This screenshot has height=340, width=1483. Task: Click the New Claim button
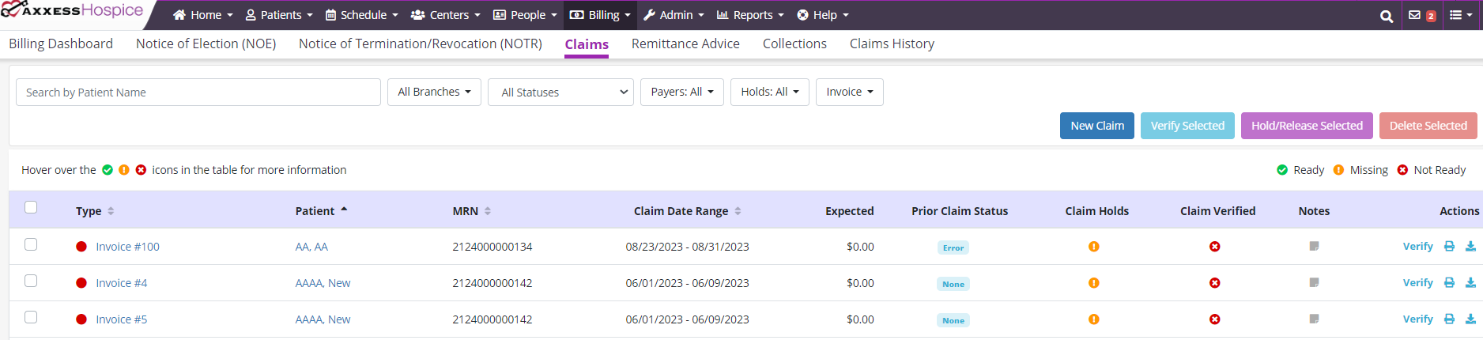click(x=1096, y=126)
